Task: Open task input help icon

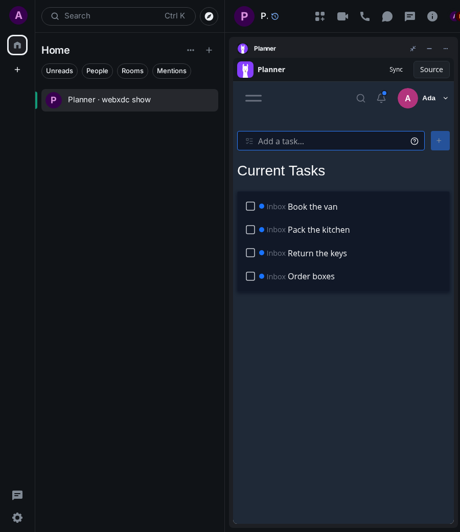Action: tap(414, 141)
